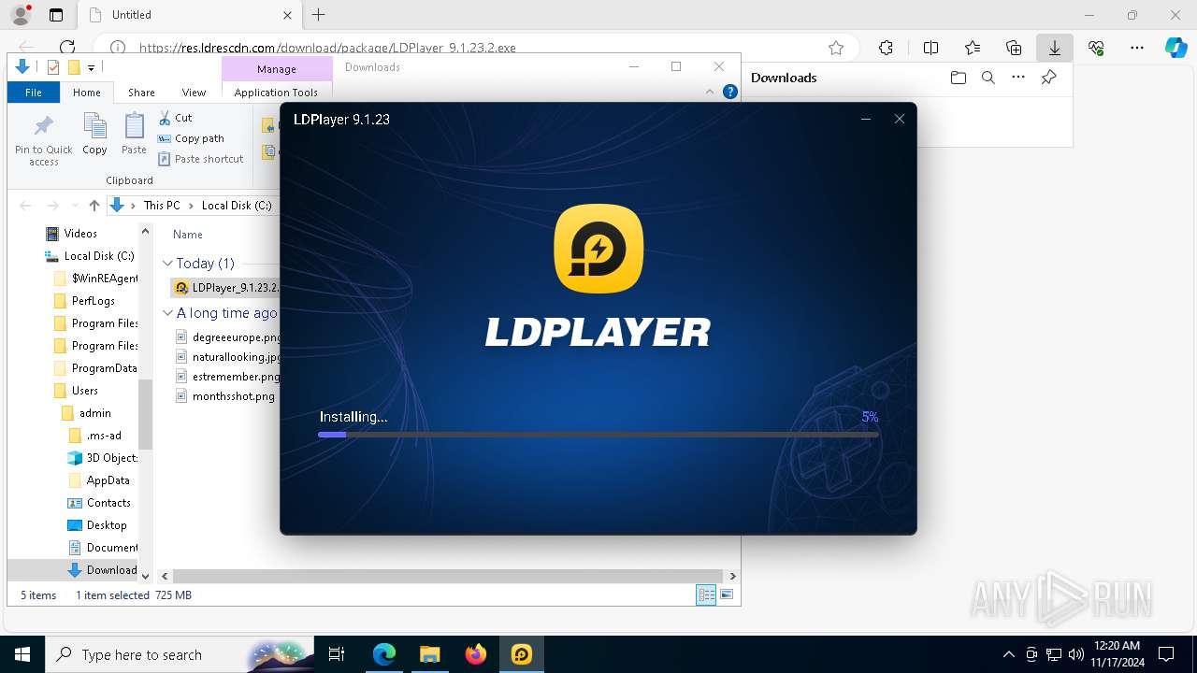Image resolution: width=1197 pixels, height=673 pixels.
Task: Open more options in Downloads panel
Action: coord(1018,78)
